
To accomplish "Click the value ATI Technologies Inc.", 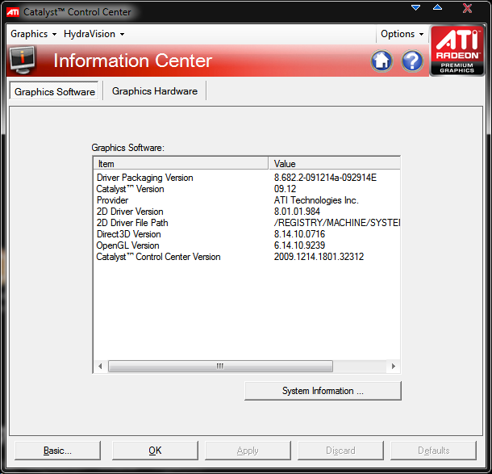I will pos(316,200).
